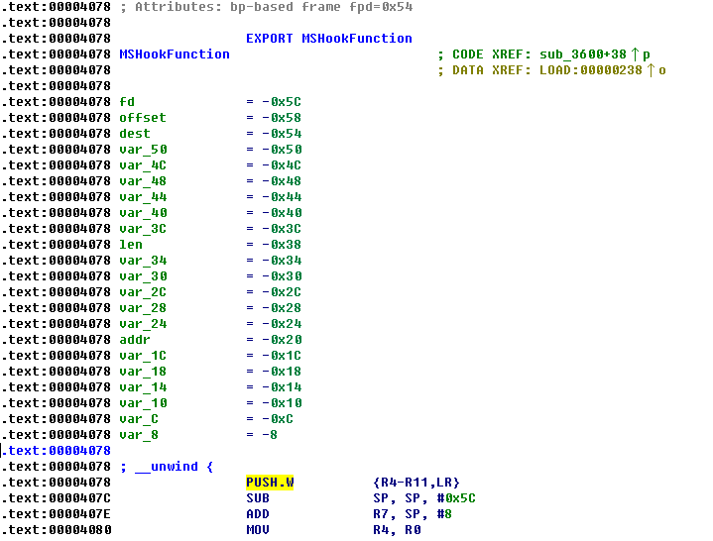
Task: Select the var_C variable name
Action: tap(139, 419)
